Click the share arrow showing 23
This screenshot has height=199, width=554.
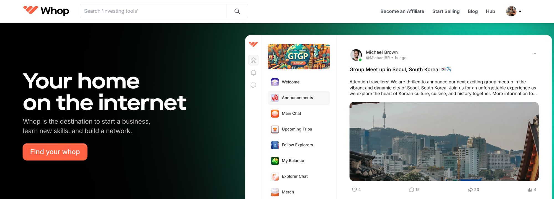(x=470, y=190)
